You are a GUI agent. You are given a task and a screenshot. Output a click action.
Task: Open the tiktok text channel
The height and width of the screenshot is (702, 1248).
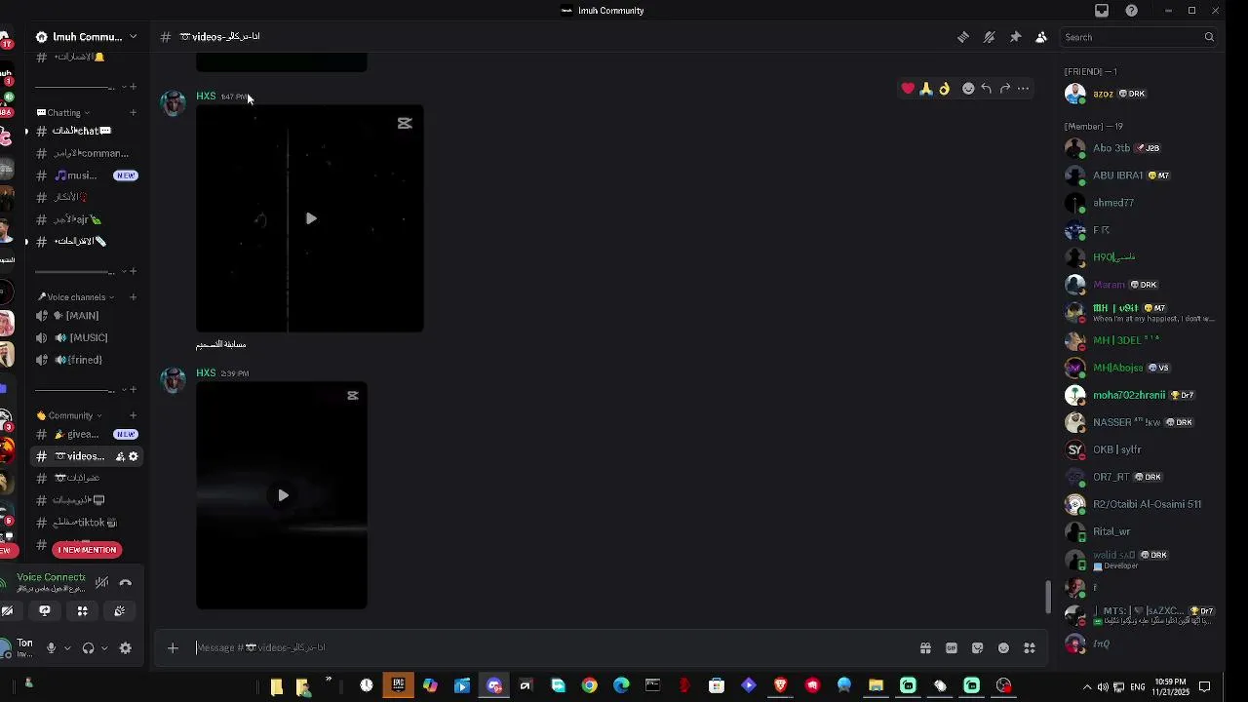[x=88, y=523]
